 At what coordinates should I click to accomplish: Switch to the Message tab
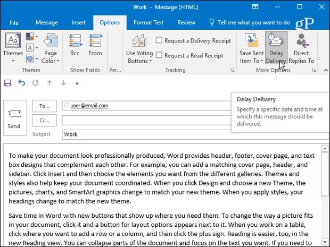point(47,22)
